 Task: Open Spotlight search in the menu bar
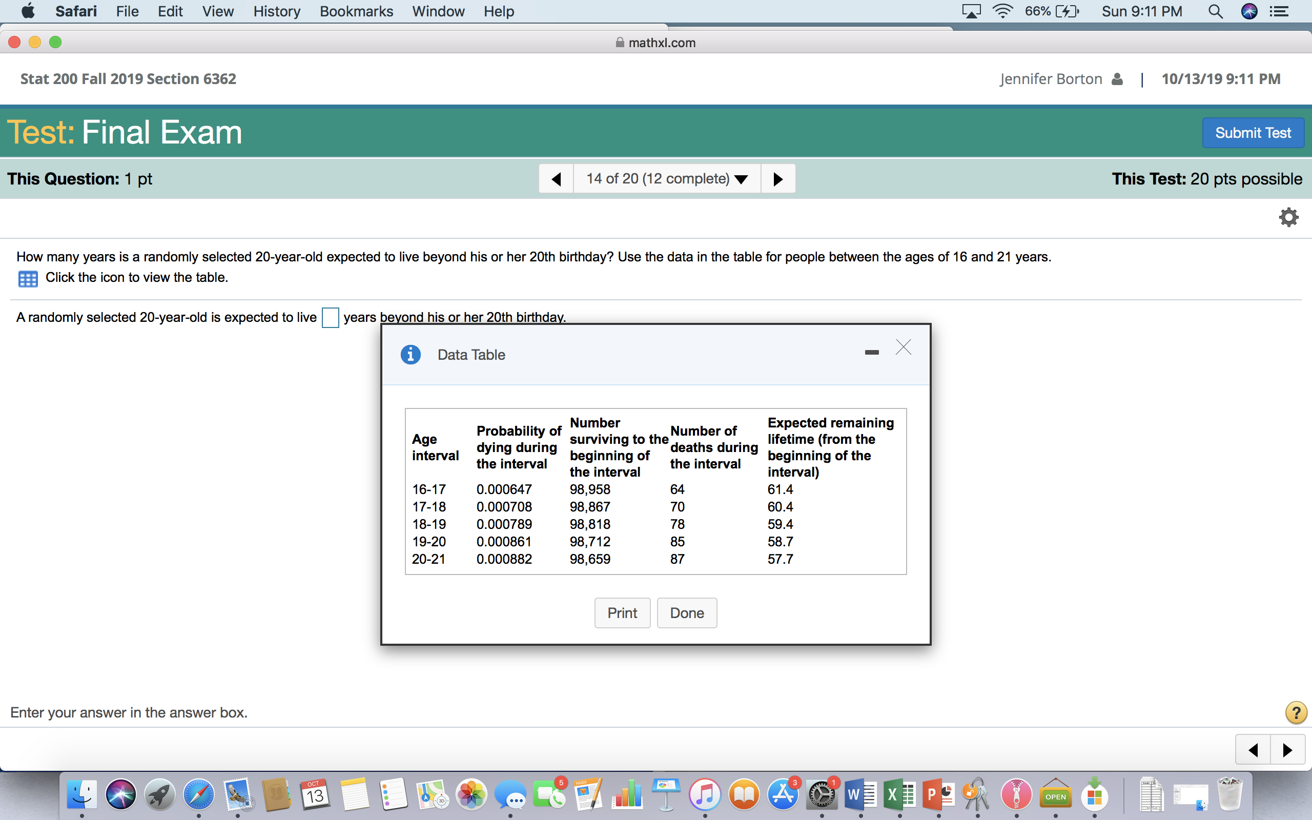click(x=1215, y=11)
